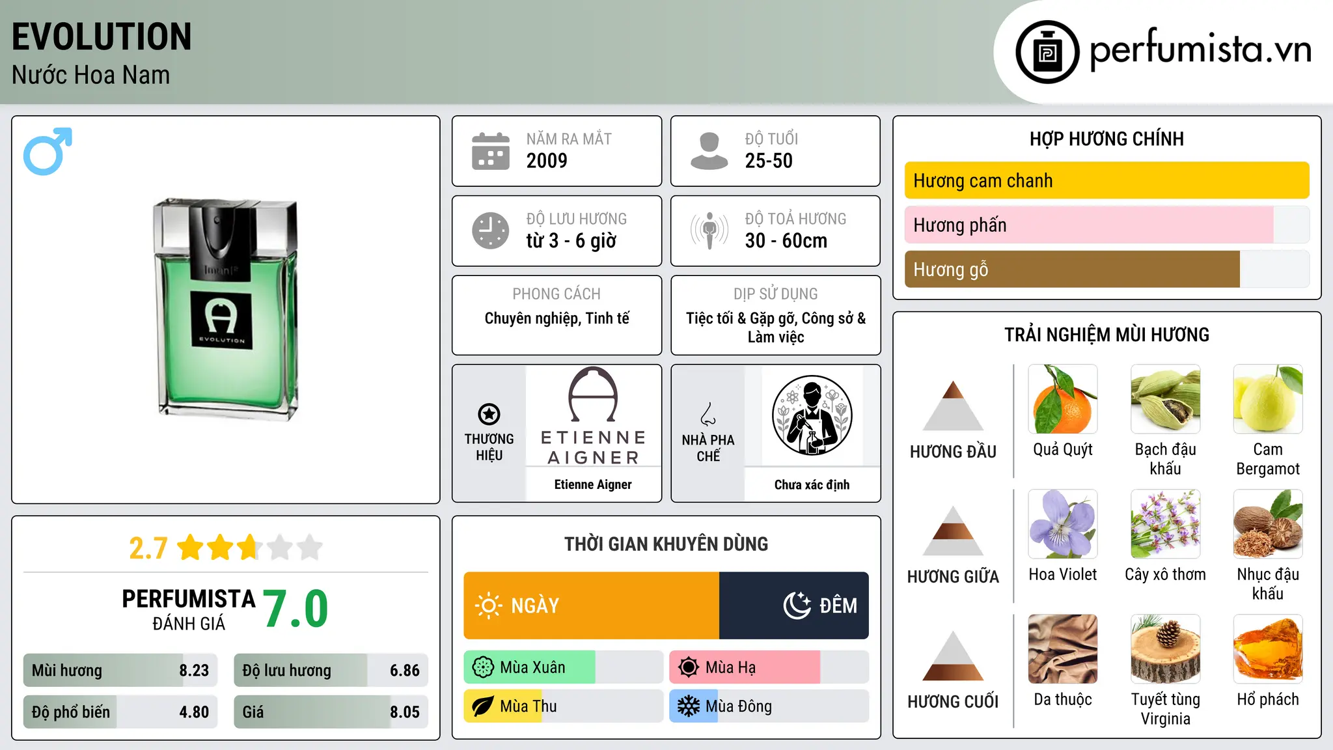Screen dimensions: 1333x750
Task: Click the blue Mùa Đông season bar
Action: coord(769,706)
